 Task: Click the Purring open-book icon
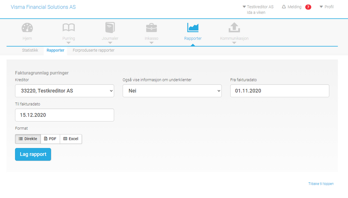[69, 28]
